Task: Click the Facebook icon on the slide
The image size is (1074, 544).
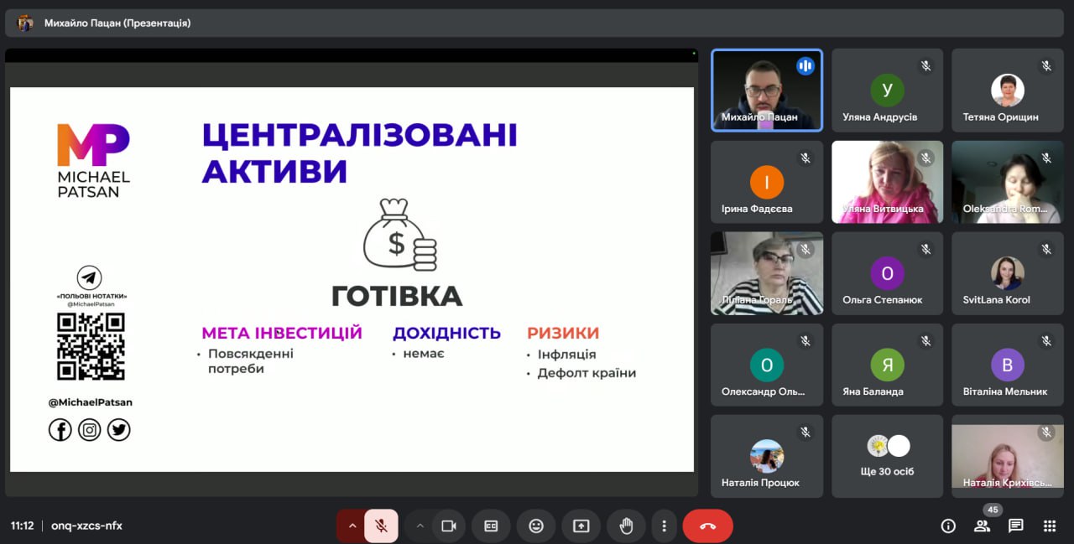Action: (x=60, y=430)
